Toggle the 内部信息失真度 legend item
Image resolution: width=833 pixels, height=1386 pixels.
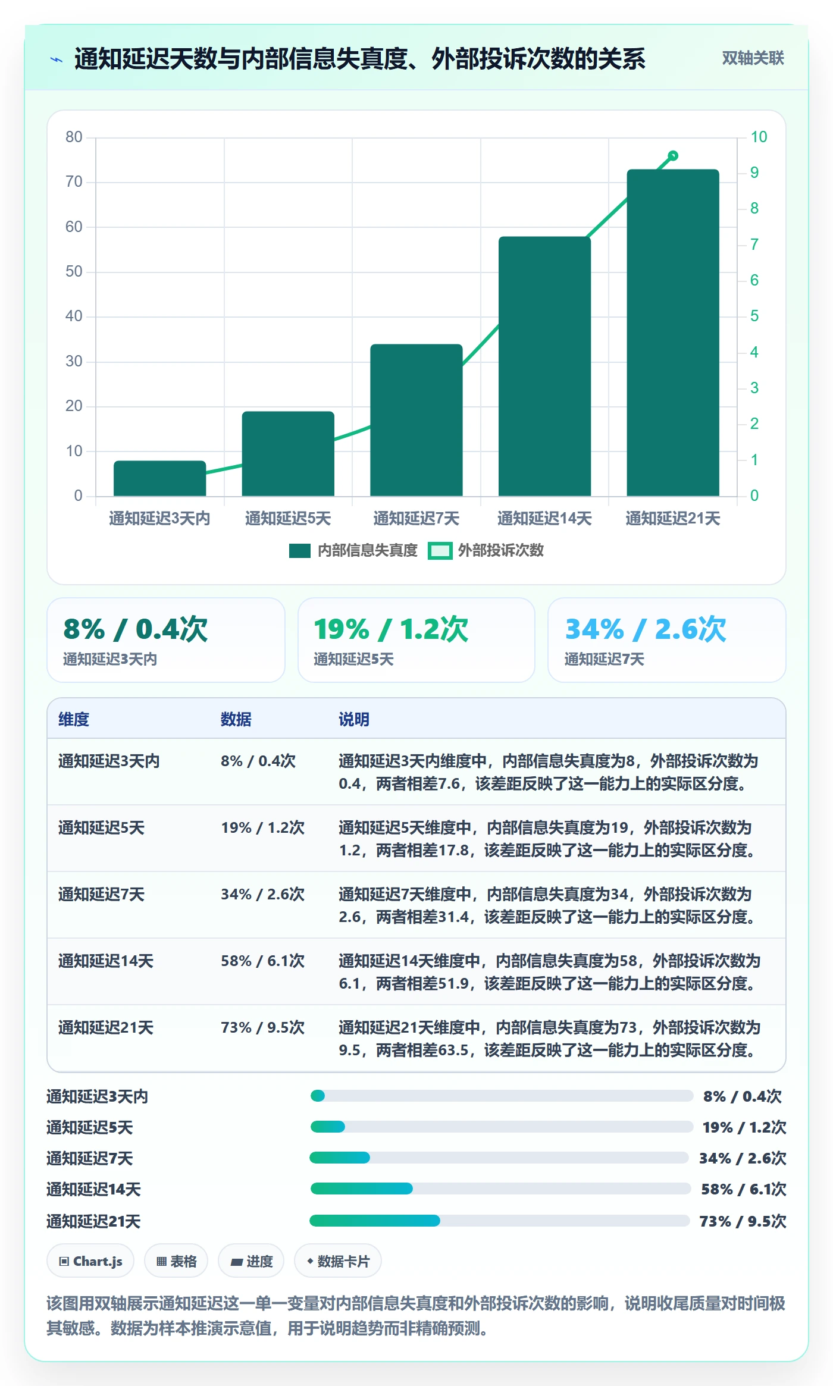[x=353, y=551]
